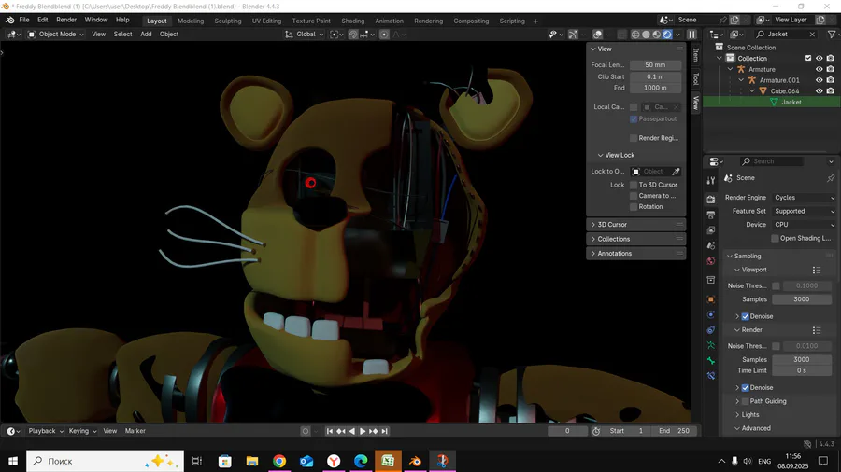The height and width of the screenshot is (472, 841).
Task: Open the viewport Add menu
Action: tap(146, 35)
